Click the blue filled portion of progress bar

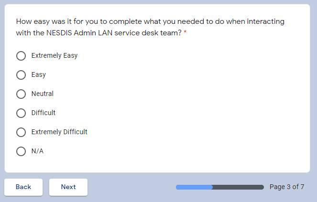point(194,187)
